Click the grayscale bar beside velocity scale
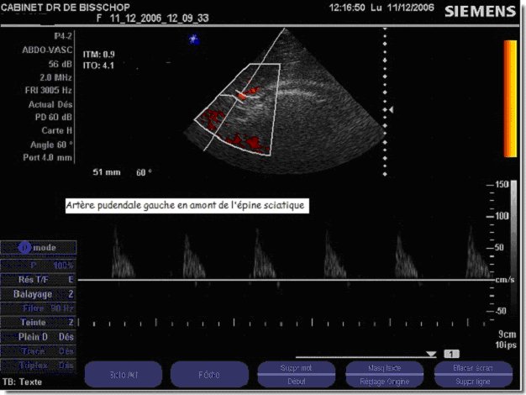 [x=513, y=250]
